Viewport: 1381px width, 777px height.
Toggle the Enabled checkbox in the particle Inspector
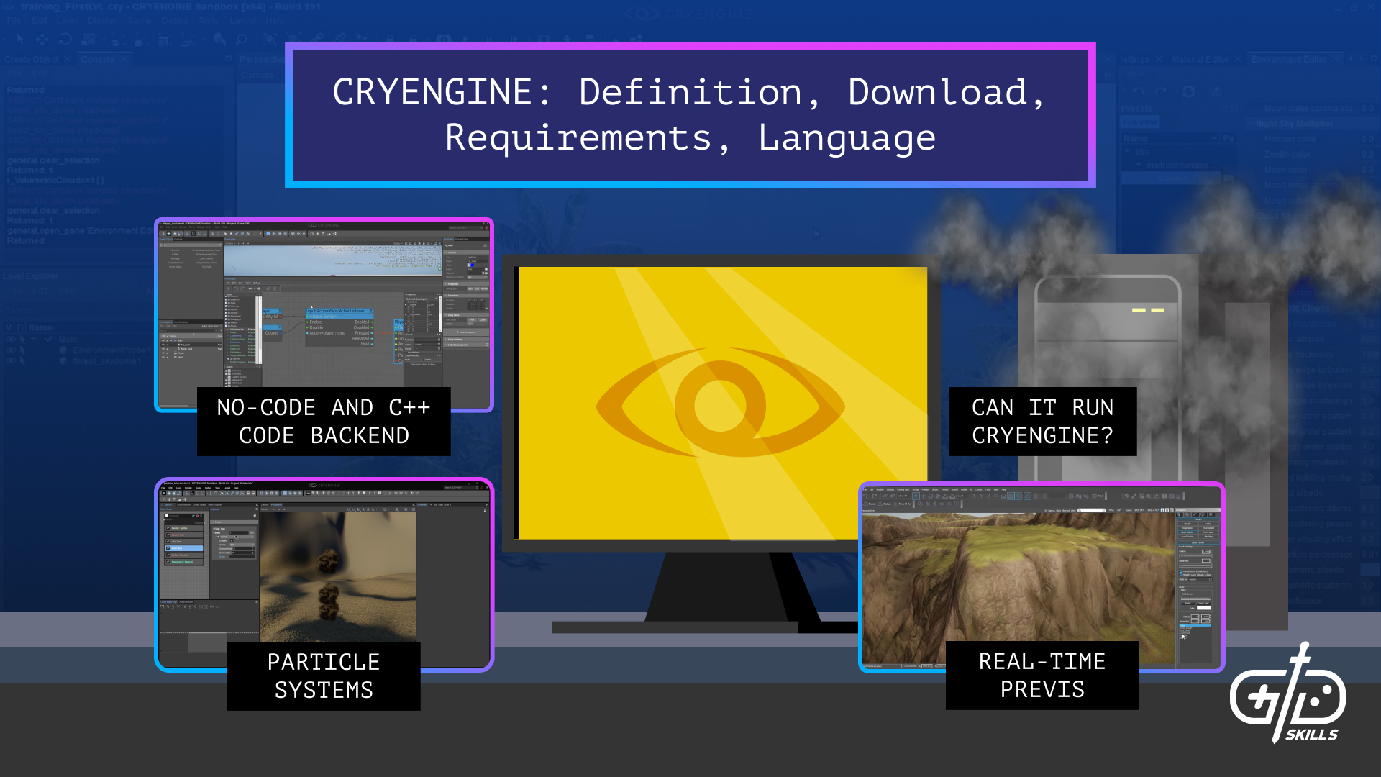point(231,540)
